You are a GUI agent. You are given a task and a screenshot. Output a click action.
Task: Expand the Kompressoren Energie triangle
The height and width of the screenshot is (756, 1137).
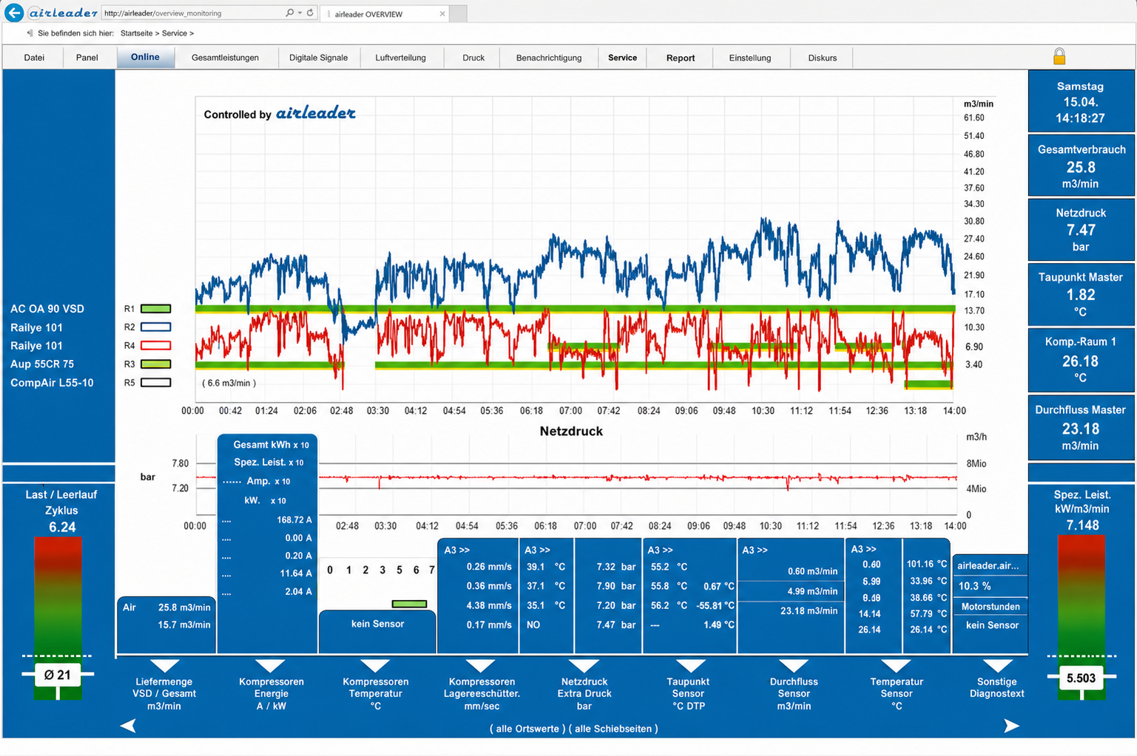coord(270,666)
